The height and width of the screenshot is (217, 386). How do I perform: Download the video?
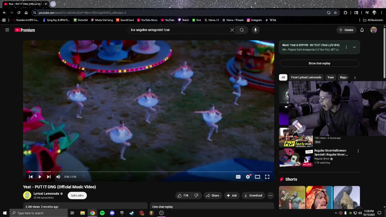[x=253, y=196]
